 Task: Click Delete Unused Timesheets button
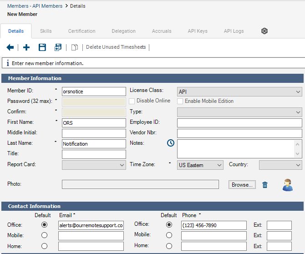pyautogui.click(x=116, y=47)
